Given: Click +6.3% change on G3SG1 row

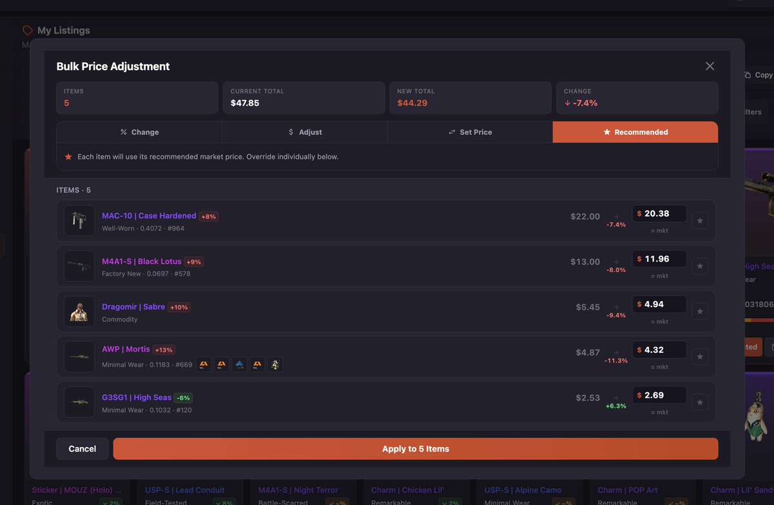Looking at the screenshot, I should point(615,406).
